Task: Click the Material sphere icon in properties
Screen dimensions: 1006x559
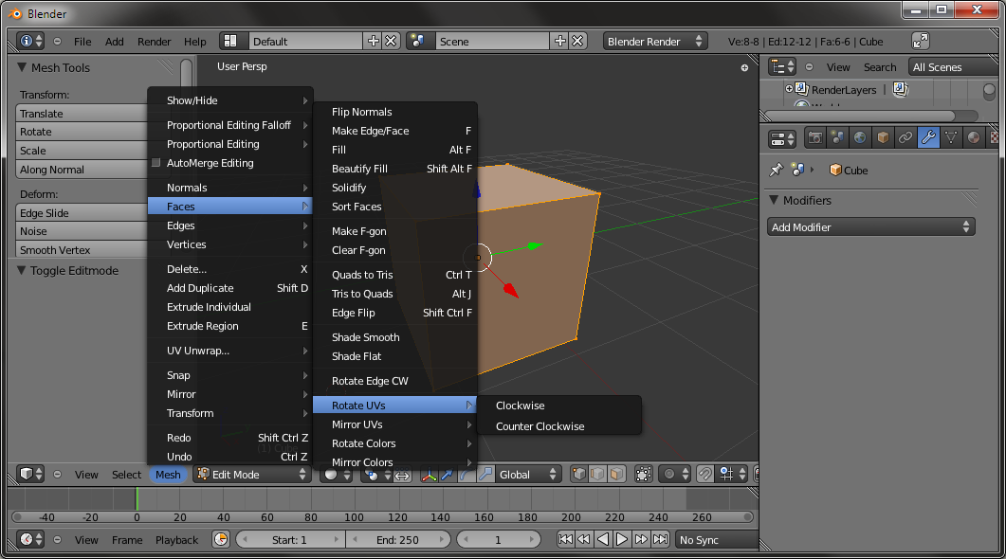Action: (x=974, y=137)
